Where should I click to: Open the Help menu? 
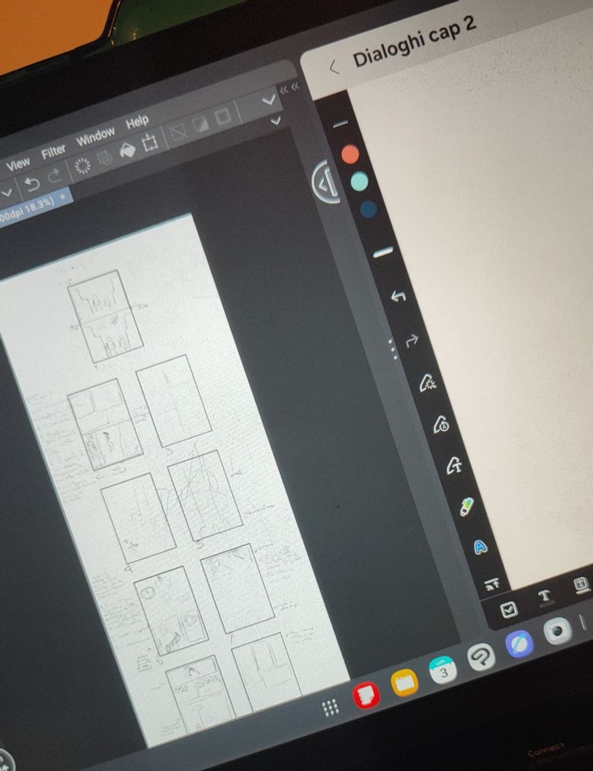137,122
